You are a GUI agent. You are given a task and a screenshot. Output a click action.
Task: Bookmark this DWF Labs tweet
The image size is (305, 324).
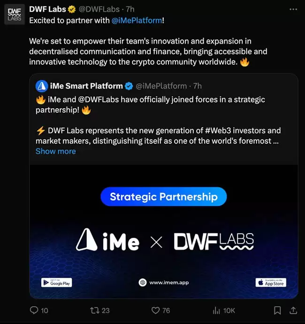click(x=277, y=310)
